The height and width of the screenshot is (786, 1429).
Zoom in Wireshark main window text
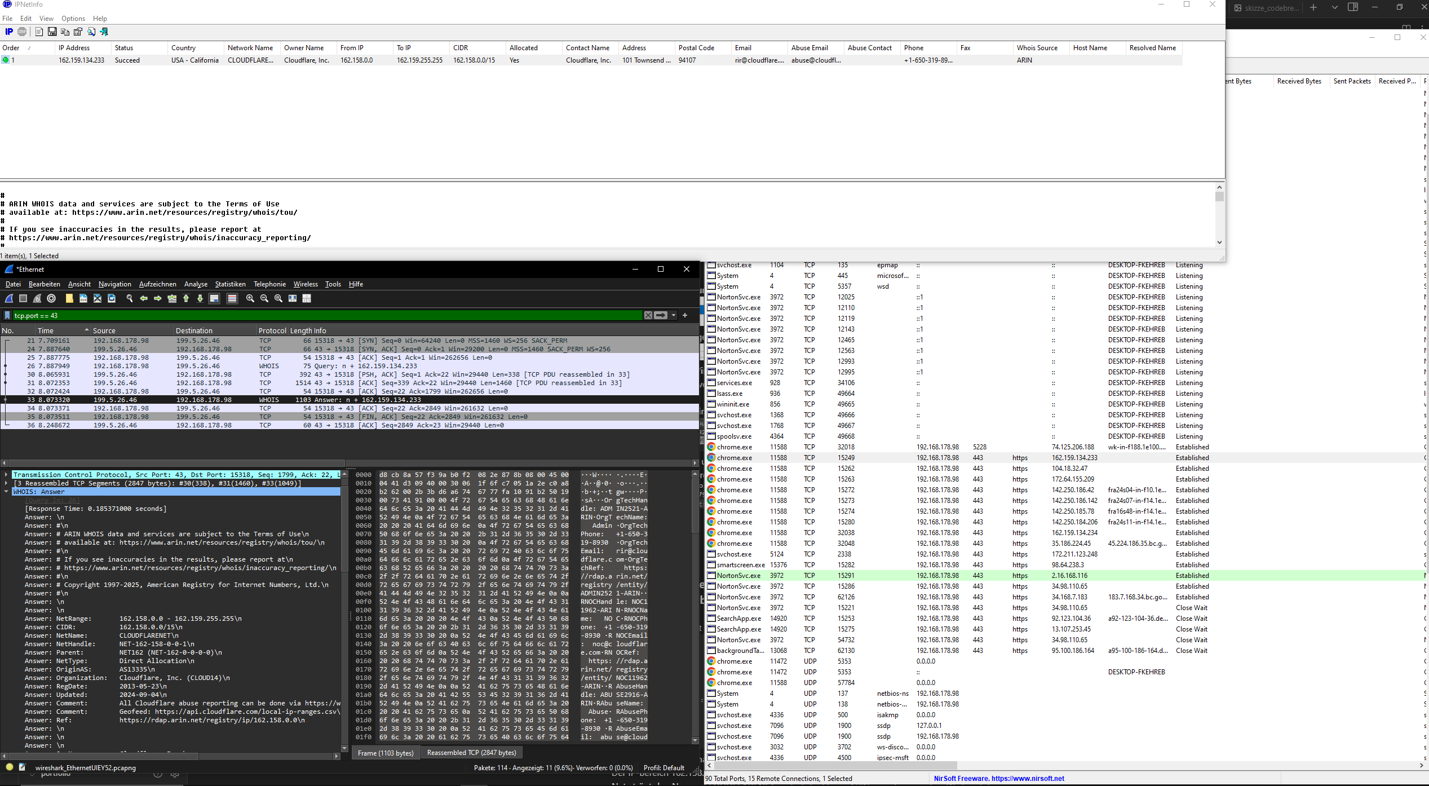(x=250, y=298)
